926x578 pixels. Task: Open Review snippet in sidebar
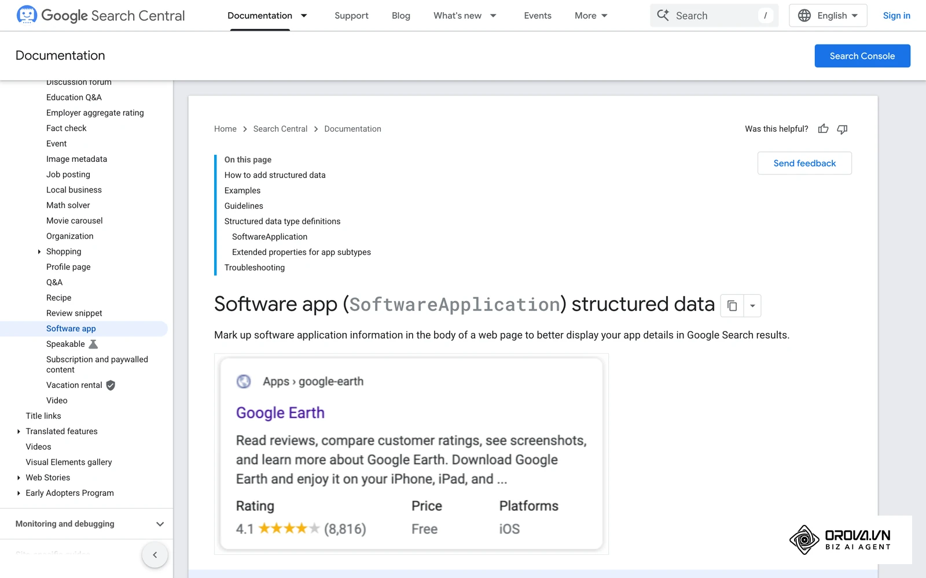coord(74,313)
